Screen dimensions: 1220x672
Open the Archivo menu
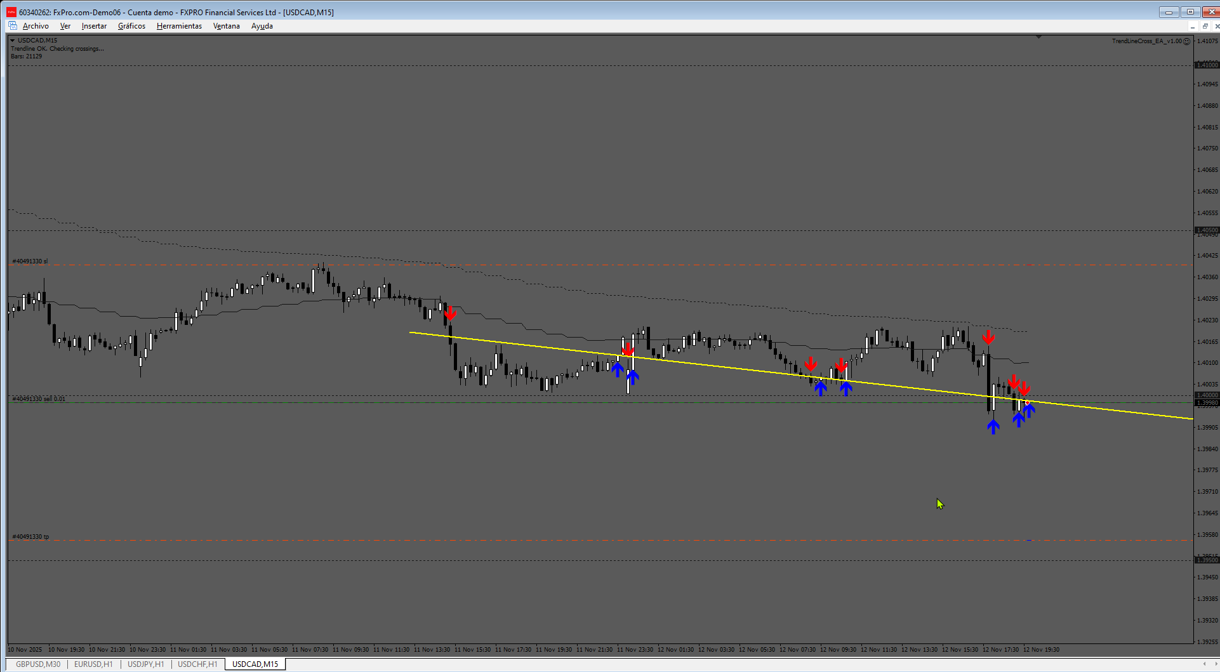point(36,26)
